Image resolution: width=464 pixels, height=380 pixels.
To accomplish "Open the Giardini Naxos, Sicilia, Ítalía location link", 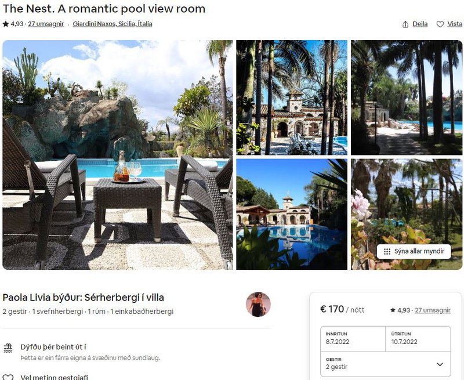I will [x=113, y=24].
